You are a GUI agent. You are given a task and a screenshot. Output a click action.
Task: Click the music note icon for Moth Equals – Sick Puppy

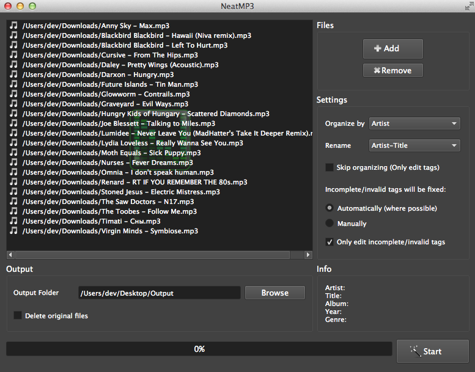(13, 152)
